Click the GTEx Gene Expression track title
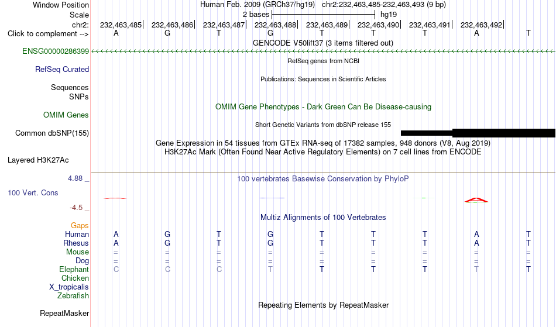The image size is (556, 327). tap(323, 143)
